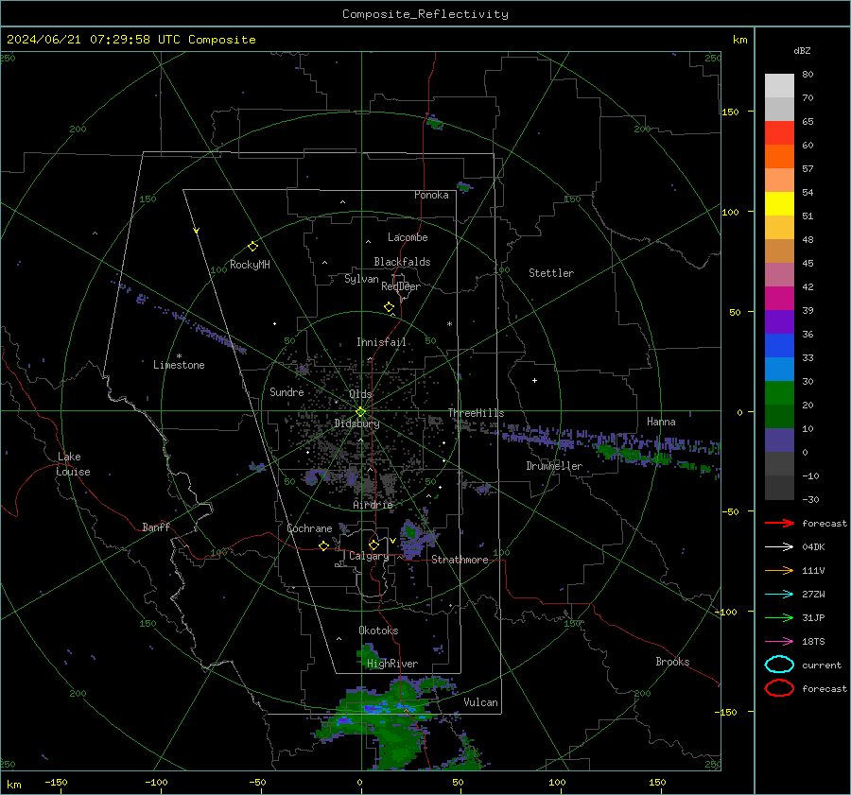Click the Limestone label
The width and height of the screenshot is (851, 795).
[179, 365]
